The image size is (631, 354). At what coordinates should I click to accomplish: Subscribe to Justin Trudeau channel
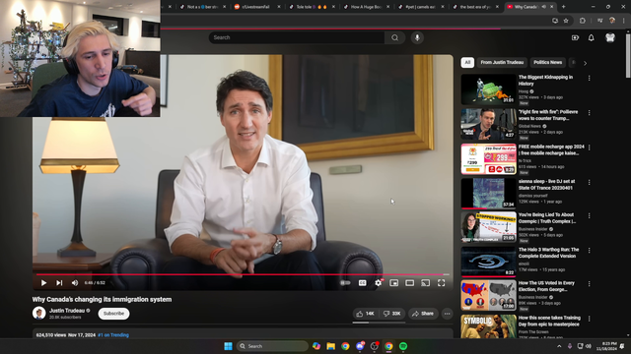point(114,314)
